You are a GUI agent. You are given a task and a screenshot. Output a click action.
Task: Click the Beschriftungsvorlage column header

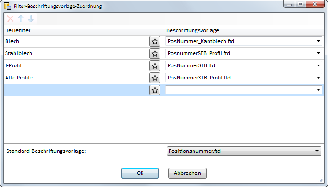(244, 30)
